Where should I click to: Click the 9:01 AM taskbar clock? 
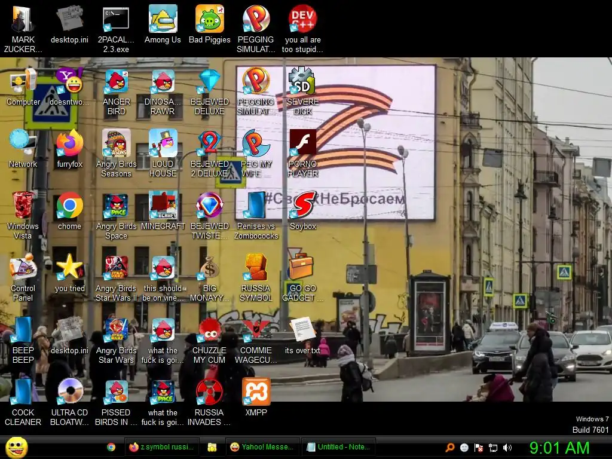click(559, 448)
